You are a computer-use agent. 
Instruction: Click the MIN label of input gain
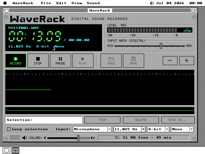[110, 46]
